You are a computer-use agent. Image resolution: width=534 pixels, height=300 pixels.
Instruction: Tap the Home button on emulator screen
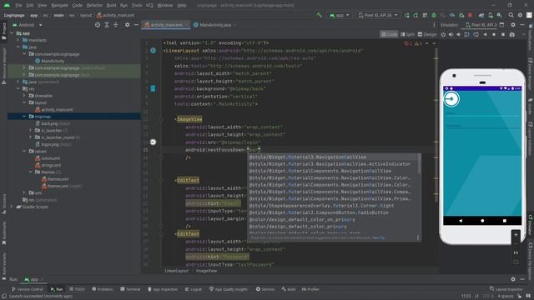[x=482, y=221]
